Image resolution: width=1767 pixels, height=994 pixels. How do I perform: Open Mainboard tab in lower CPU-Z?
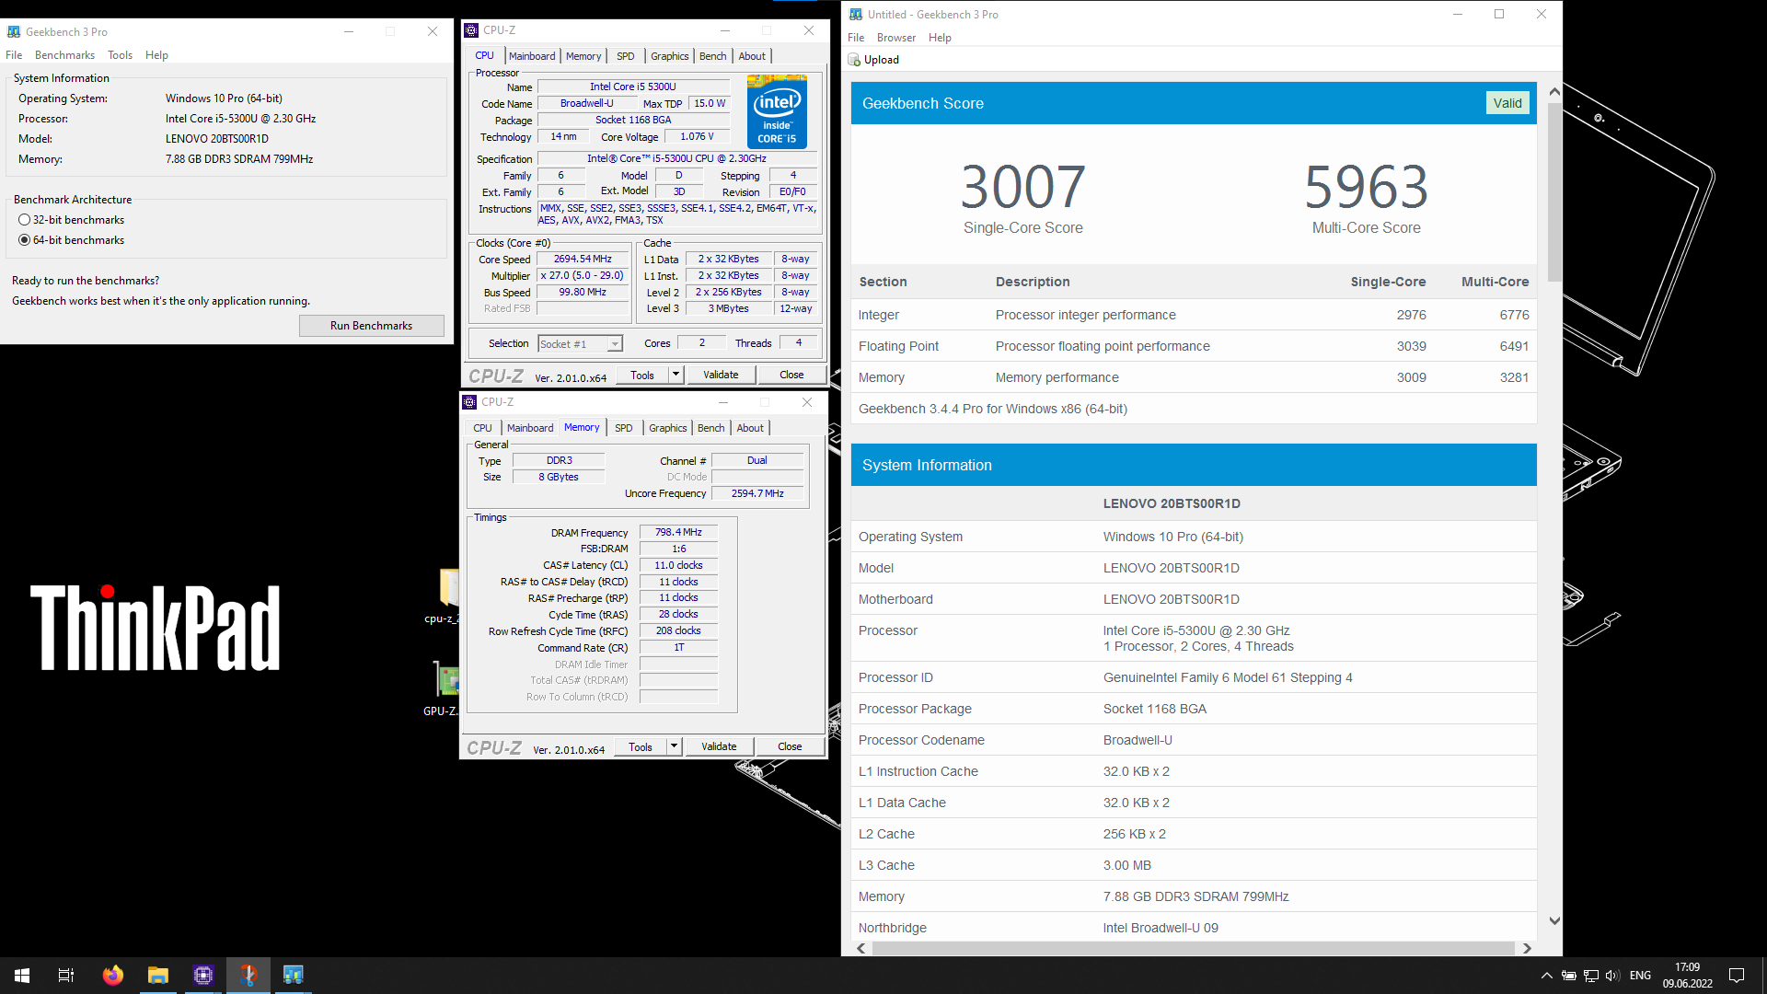pyautogui.click(x=530, y=428)
